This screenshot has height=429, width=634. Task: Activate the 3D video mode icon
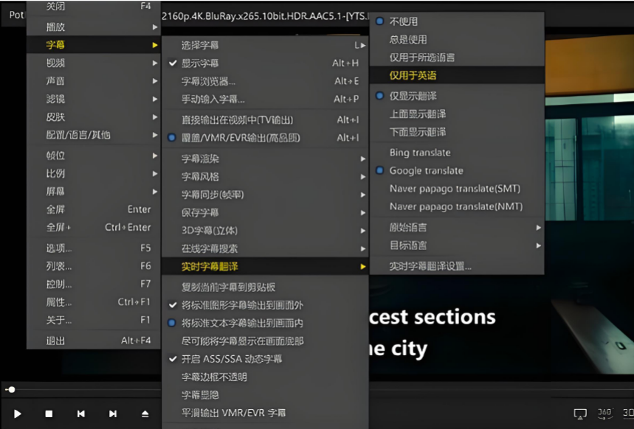pos(627,414)
